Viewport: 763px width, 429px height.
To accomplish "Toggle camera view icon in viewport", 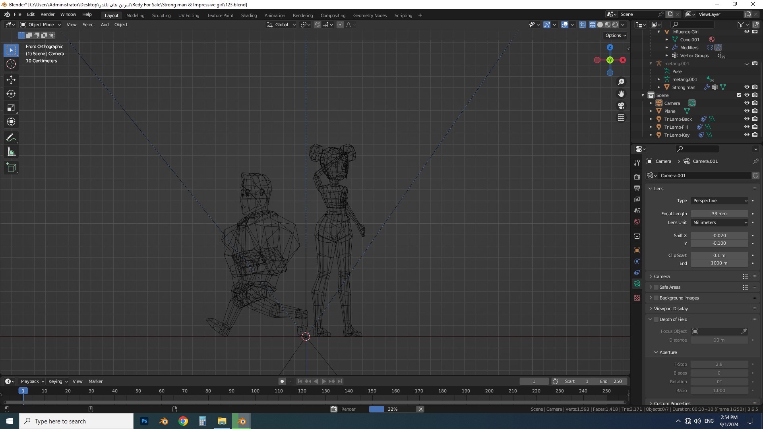I will point(621,106).
